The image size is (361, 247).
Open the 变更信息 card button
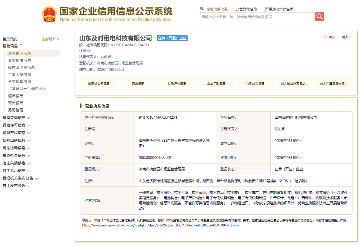138,84
